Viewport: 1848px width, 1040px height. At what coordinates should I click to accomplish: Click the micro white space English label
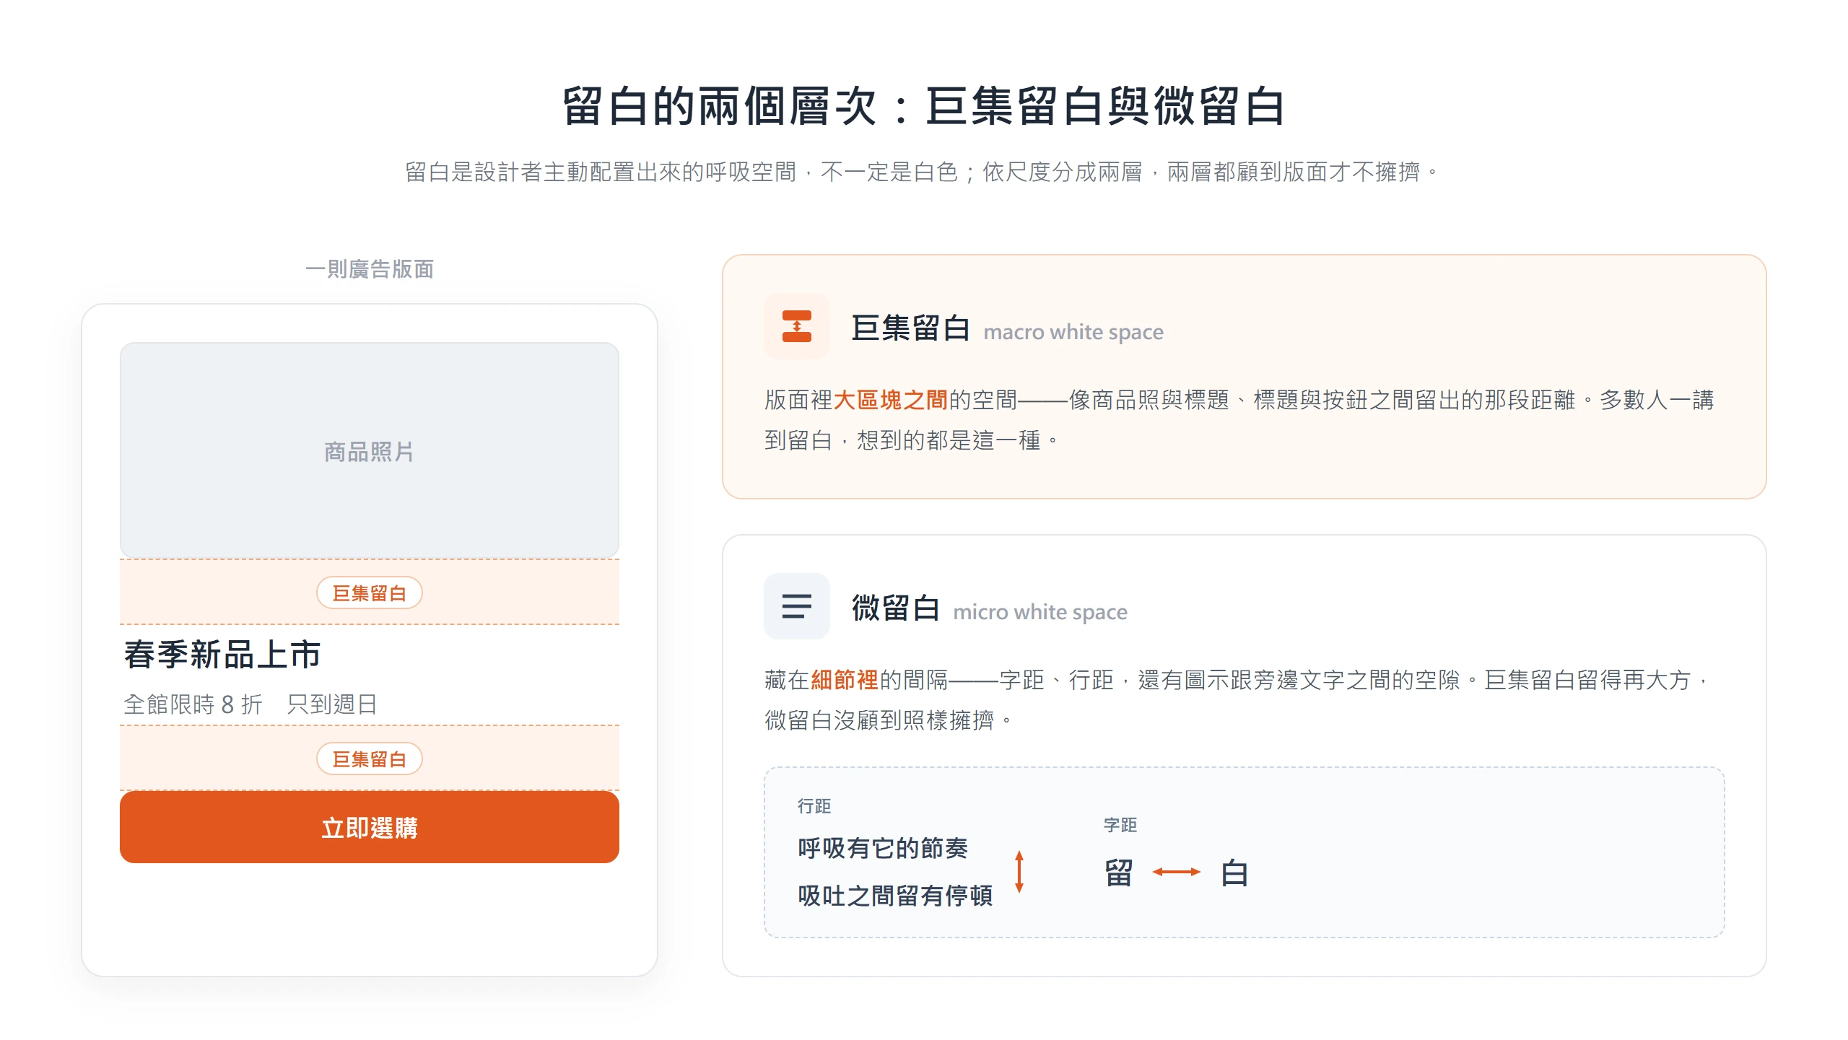pos(1040,612)
